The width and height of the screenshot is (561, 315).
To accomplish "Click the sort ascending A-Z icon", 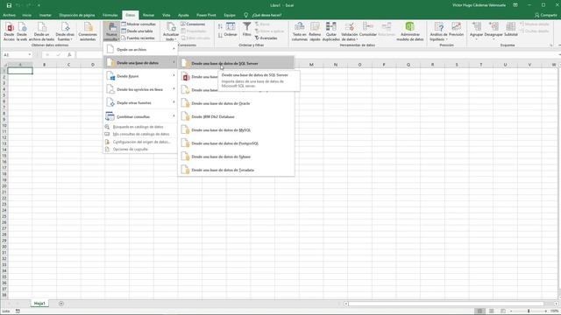I will tap(220, 26).
